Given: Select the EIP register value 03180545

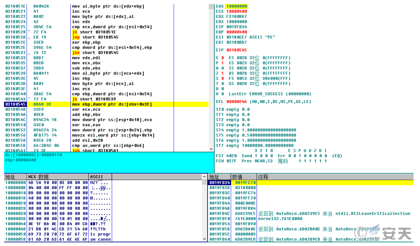Looking at the screenshot, I should click(237, 50).
